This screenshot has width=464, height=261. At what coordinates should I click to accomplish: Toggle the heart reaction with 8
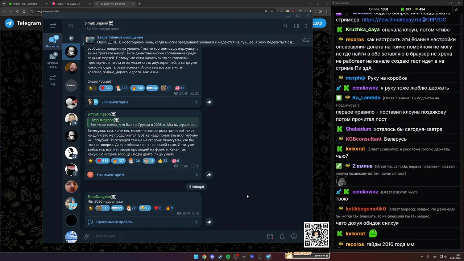click(158, 208)
